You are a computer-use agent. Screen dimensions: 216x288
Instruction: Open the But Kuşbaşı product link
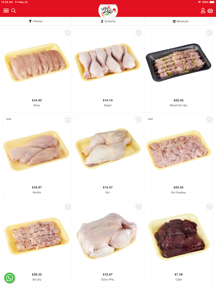179,192
